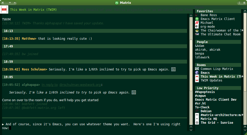
Task: Click the TWIM room avatar in header
Action: point(4,10)
